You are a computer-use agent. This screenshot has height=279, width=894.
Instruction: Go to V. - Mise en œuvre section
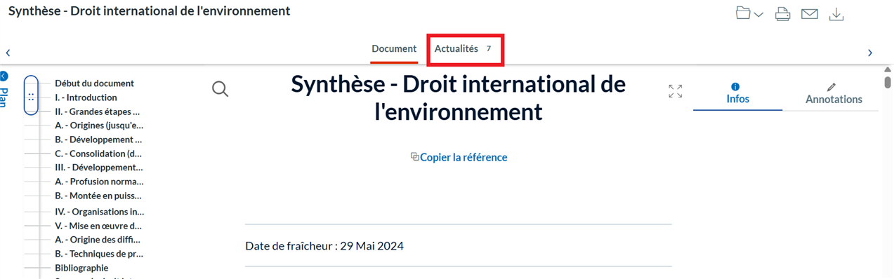(98, 226)
